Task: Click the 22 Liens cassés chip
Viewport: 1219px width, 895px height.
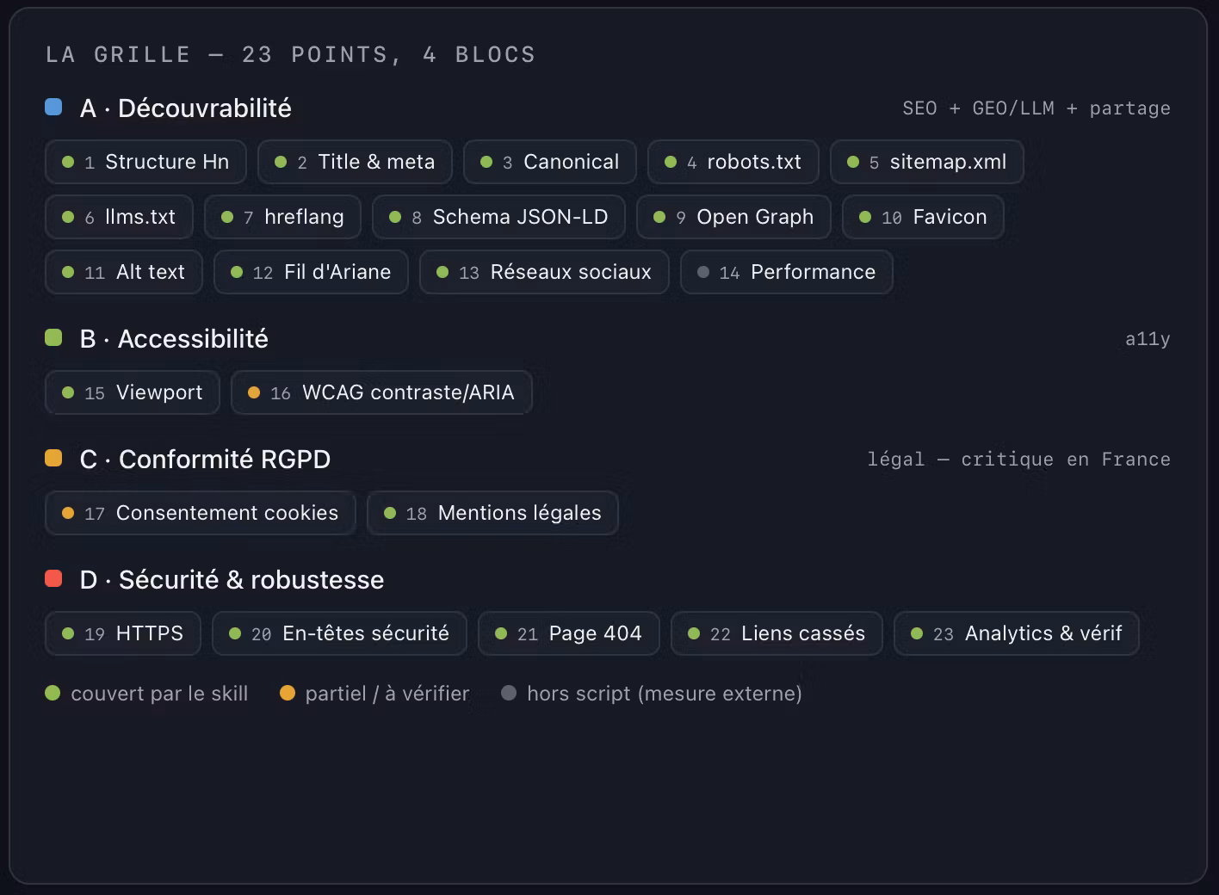Action: (x=777, y=633)
